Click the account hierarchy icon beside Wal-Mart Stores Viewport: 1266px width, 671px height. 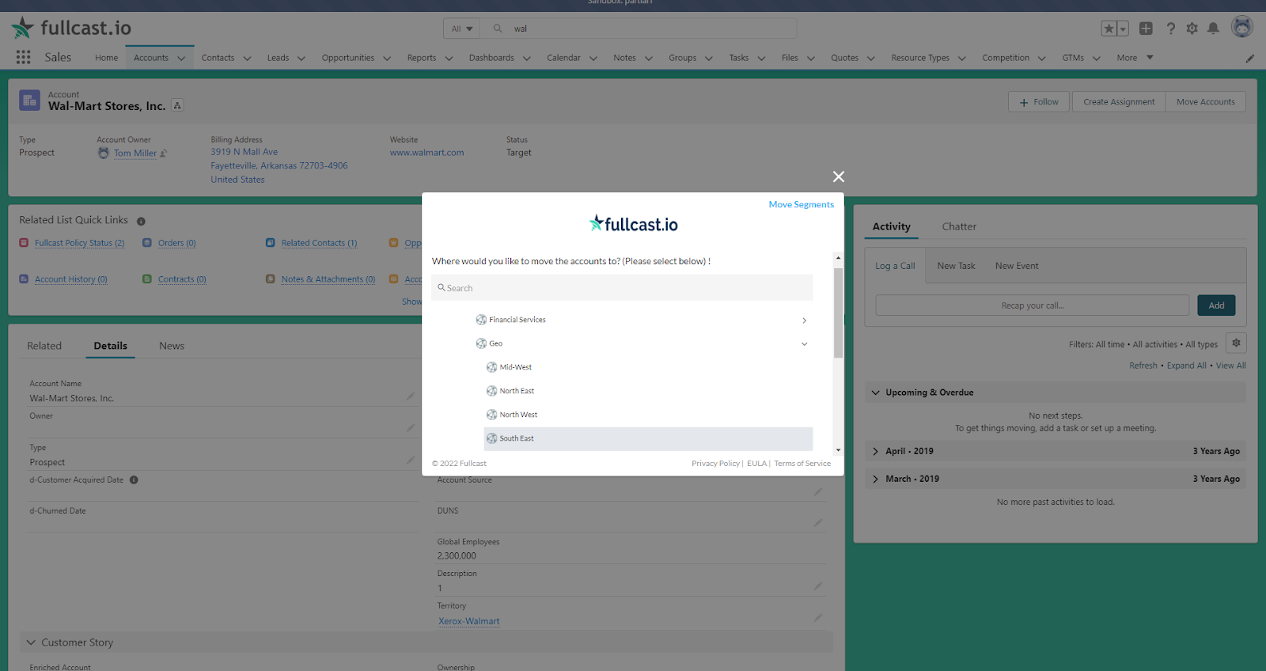(177, 105)
